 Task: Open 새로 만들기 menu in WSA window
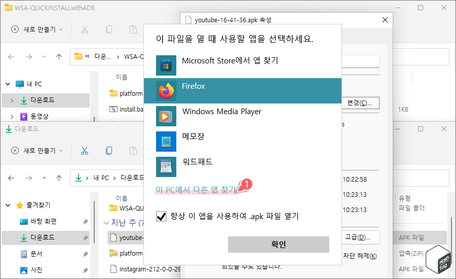[x=37, y=29]
